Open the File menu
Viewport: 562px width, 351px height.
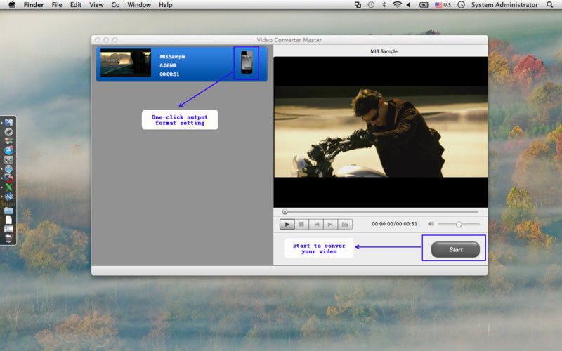click(57, 5)
